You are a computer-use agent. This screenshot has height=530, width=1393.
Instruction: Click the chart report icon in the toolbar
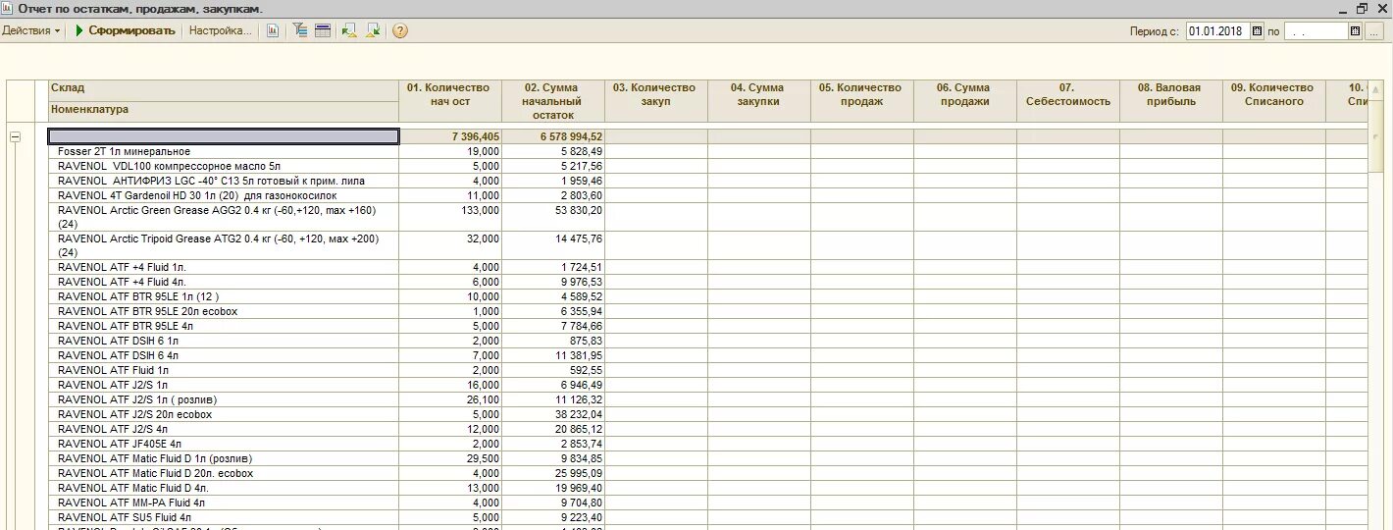tap(273, 30)
